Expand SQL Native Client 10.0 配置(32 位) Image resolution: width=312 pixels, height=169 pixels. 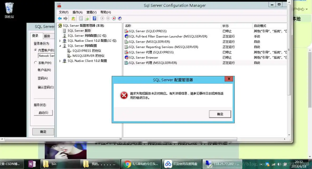click(x=60, y=41)
